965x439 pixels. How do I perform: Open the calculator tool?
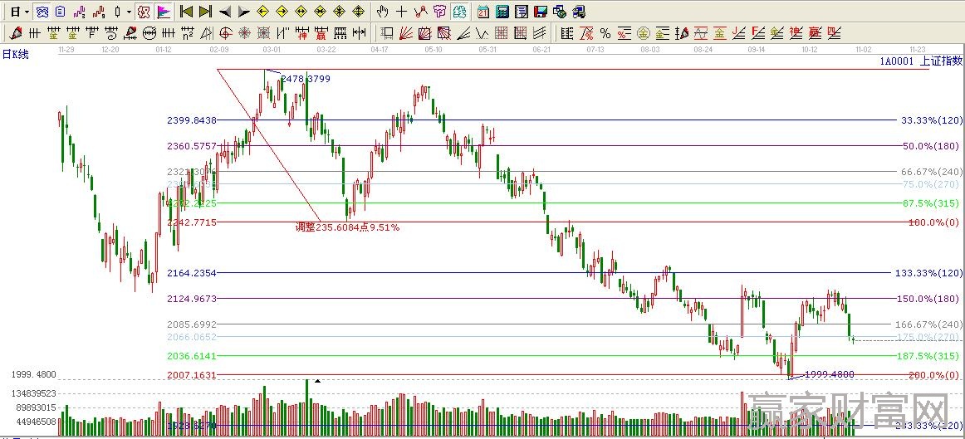click(502, 12)
